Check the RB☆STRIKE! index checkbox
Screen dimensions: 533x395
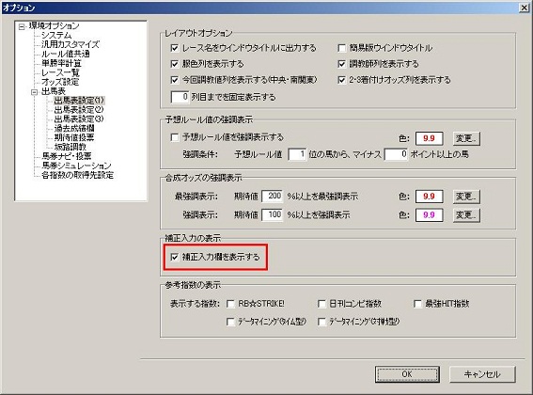(230, 304)
